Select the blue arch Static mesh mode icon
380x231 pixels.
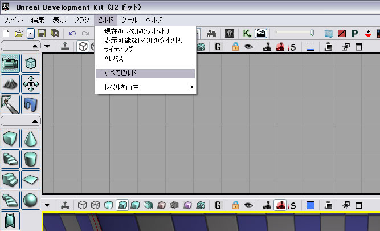click(x=31, y=104)
